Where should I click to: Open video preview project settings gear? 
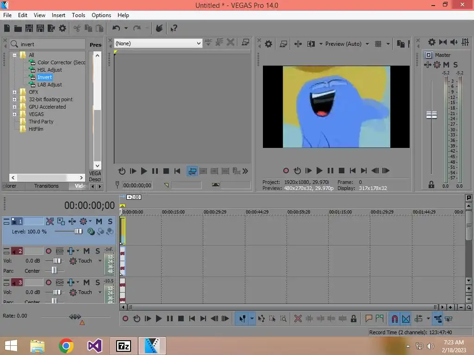268,44
